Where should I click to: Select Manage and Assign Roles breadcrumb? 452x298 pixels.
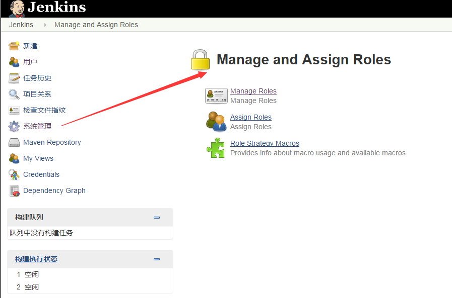[96, 25]
